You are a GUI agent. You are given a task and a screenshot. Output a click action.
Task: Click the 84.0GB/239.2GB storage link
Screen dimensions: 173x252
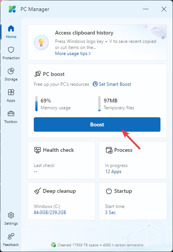tap(50, 213)
